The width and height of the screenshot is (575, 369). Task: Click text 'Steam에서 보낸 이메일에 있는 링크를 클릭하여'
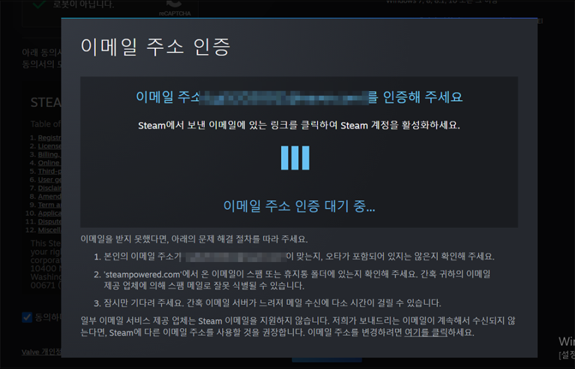tap(238, 125)
